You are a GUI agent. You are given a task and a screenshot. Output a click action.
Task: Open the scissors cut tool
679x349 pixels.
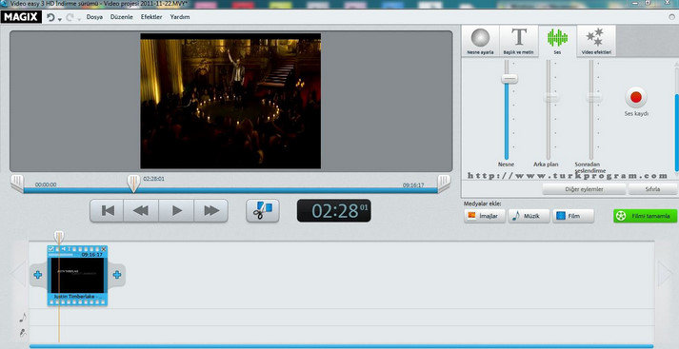click(x=263, y=210)
